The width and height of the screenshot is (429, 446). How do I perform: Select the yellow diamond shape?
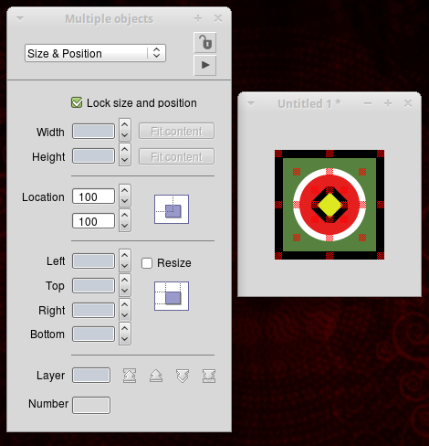click(x=330, y=205)
